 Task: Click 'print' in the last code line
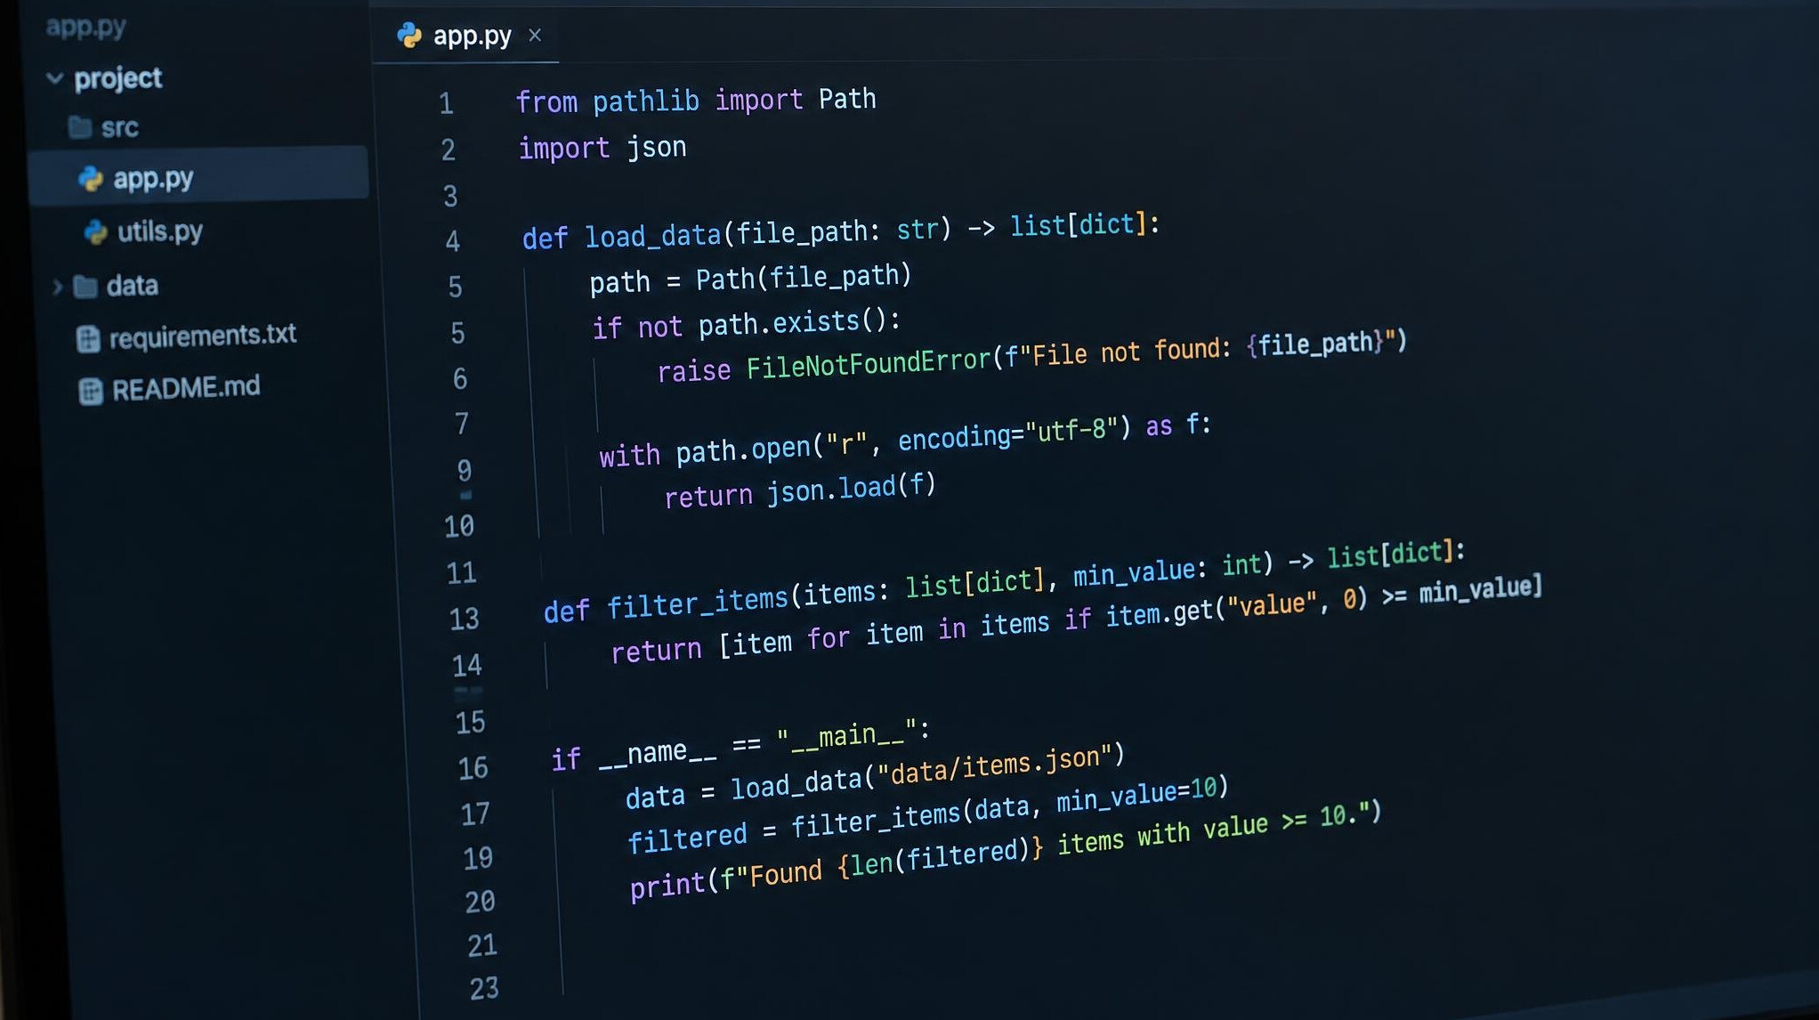(x=667, y=886)
